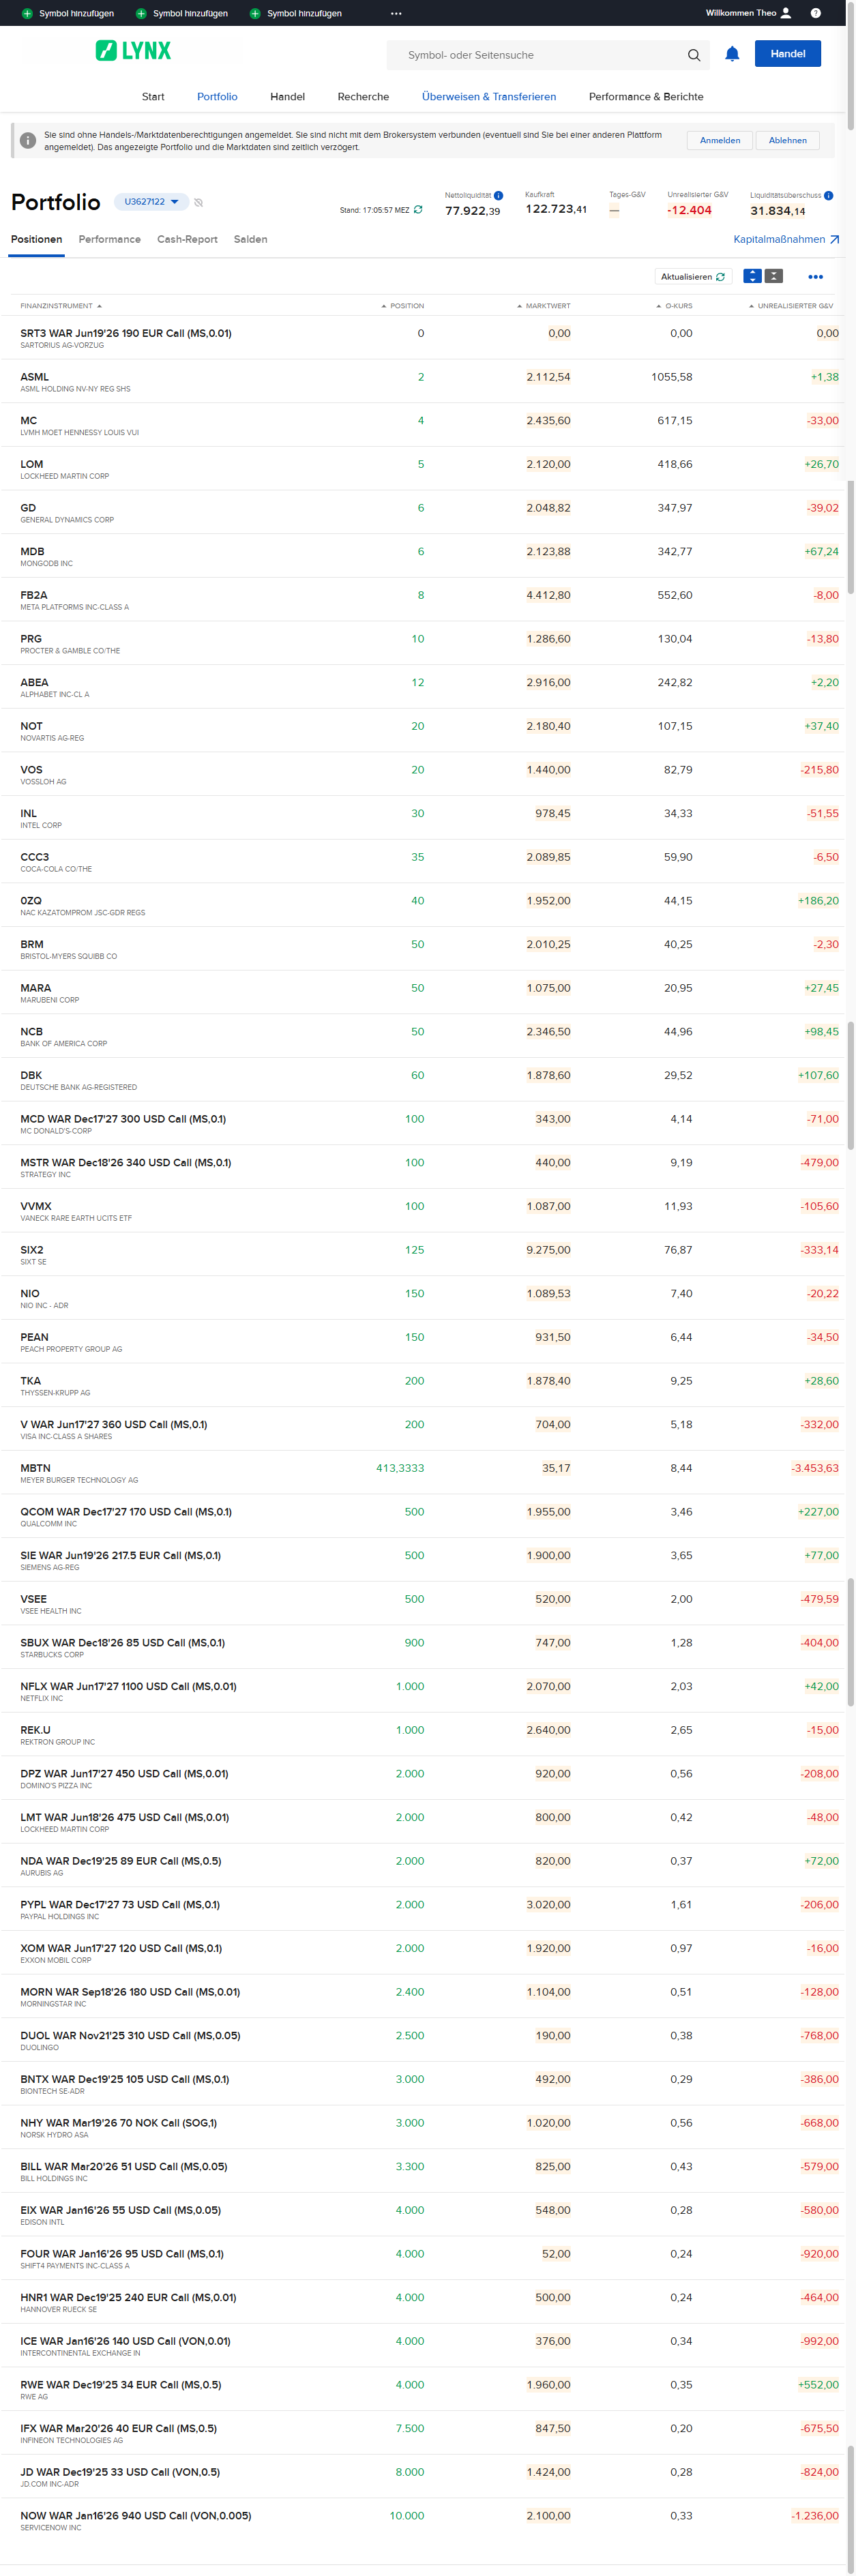Click the user profile icon

[786, 13]
